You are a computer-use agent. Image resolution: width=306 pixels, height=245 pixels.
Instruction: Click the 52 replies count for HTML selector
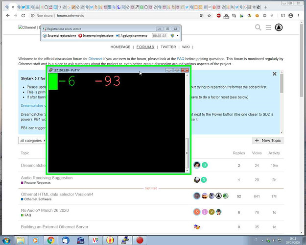coord(239,196)
